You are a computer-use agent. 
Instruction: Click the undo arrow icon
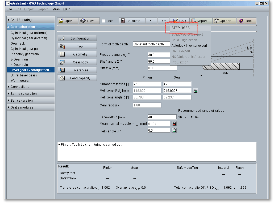[x=152, y=21]
